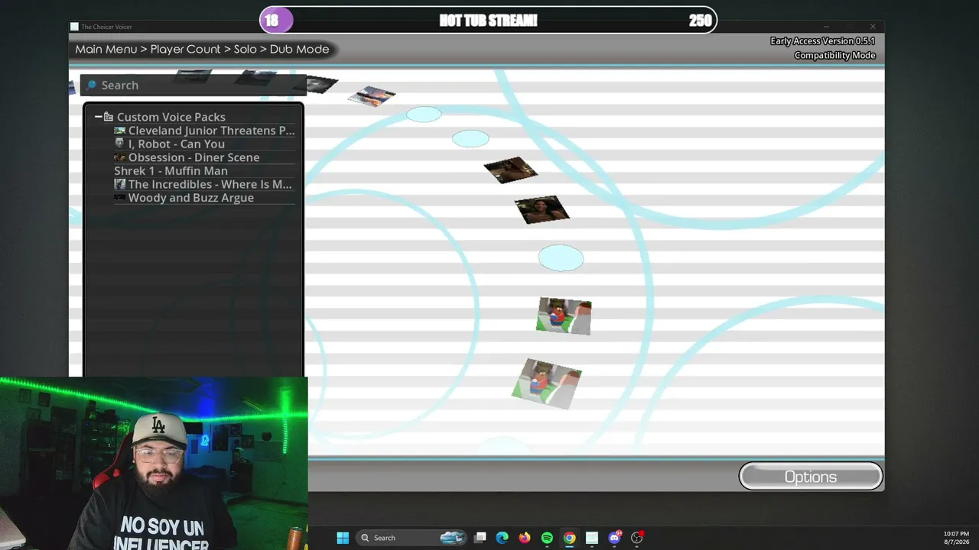Open Firefox from the taskbar
This screenshot has width=979, height=550.
[x=524, y=538]
